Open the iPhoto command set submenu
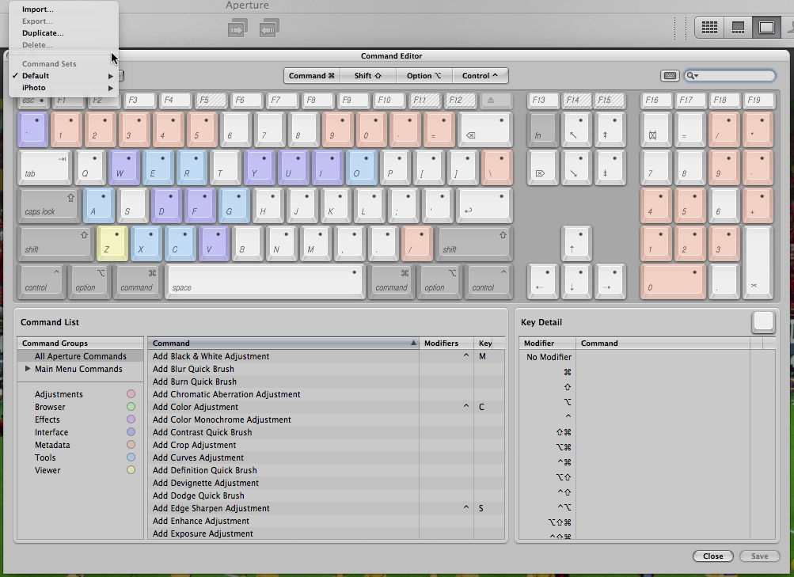 (x=63, y=88)
